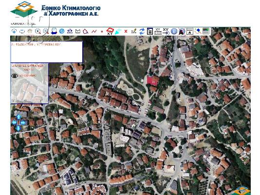Pan the map right with arrow
The height and width of the screenshot is (195, 260).
(23, 123)
